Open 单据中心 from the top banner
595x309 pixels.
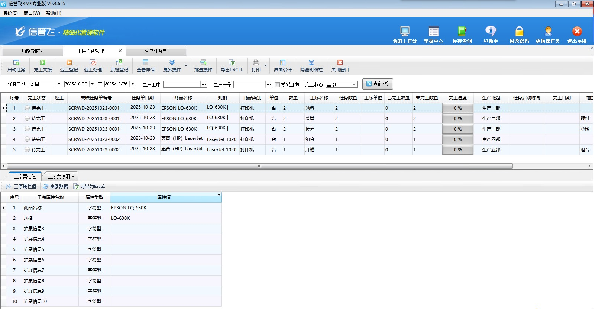[x=433, y=32]
